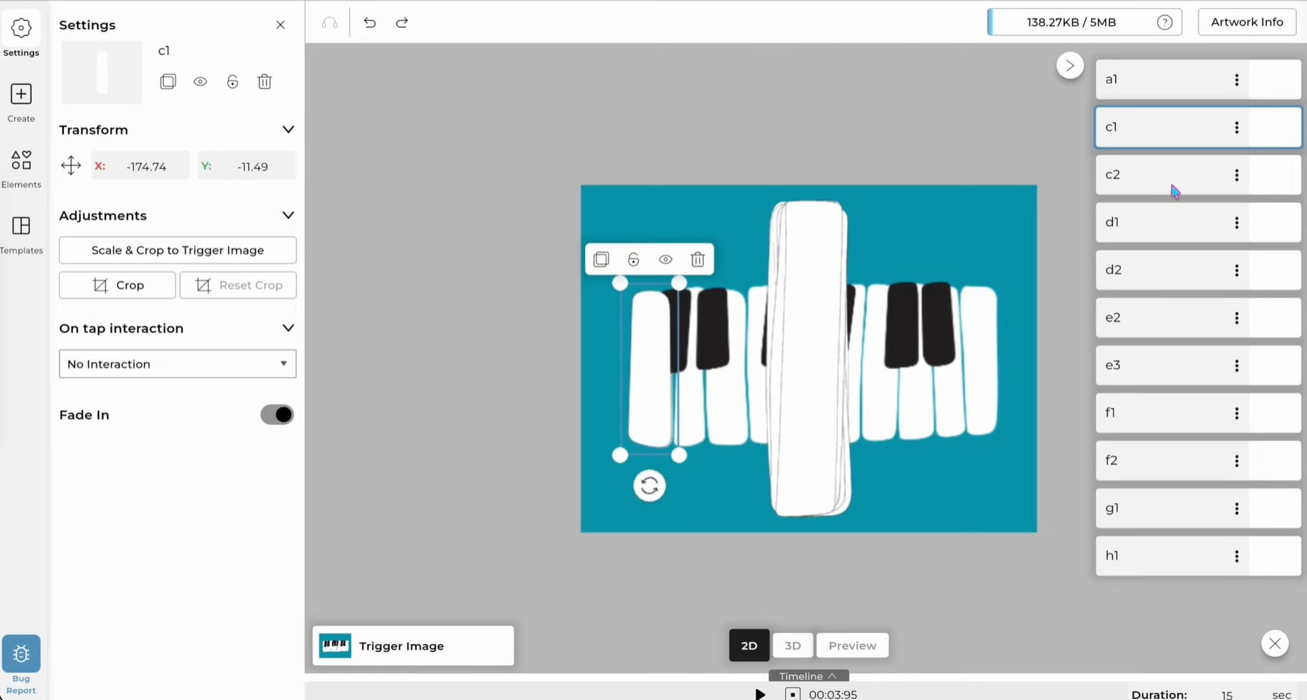This screenshot has height=700, width=1307.
Task: Open the storage help question icon
Action: click(1165, 23)
